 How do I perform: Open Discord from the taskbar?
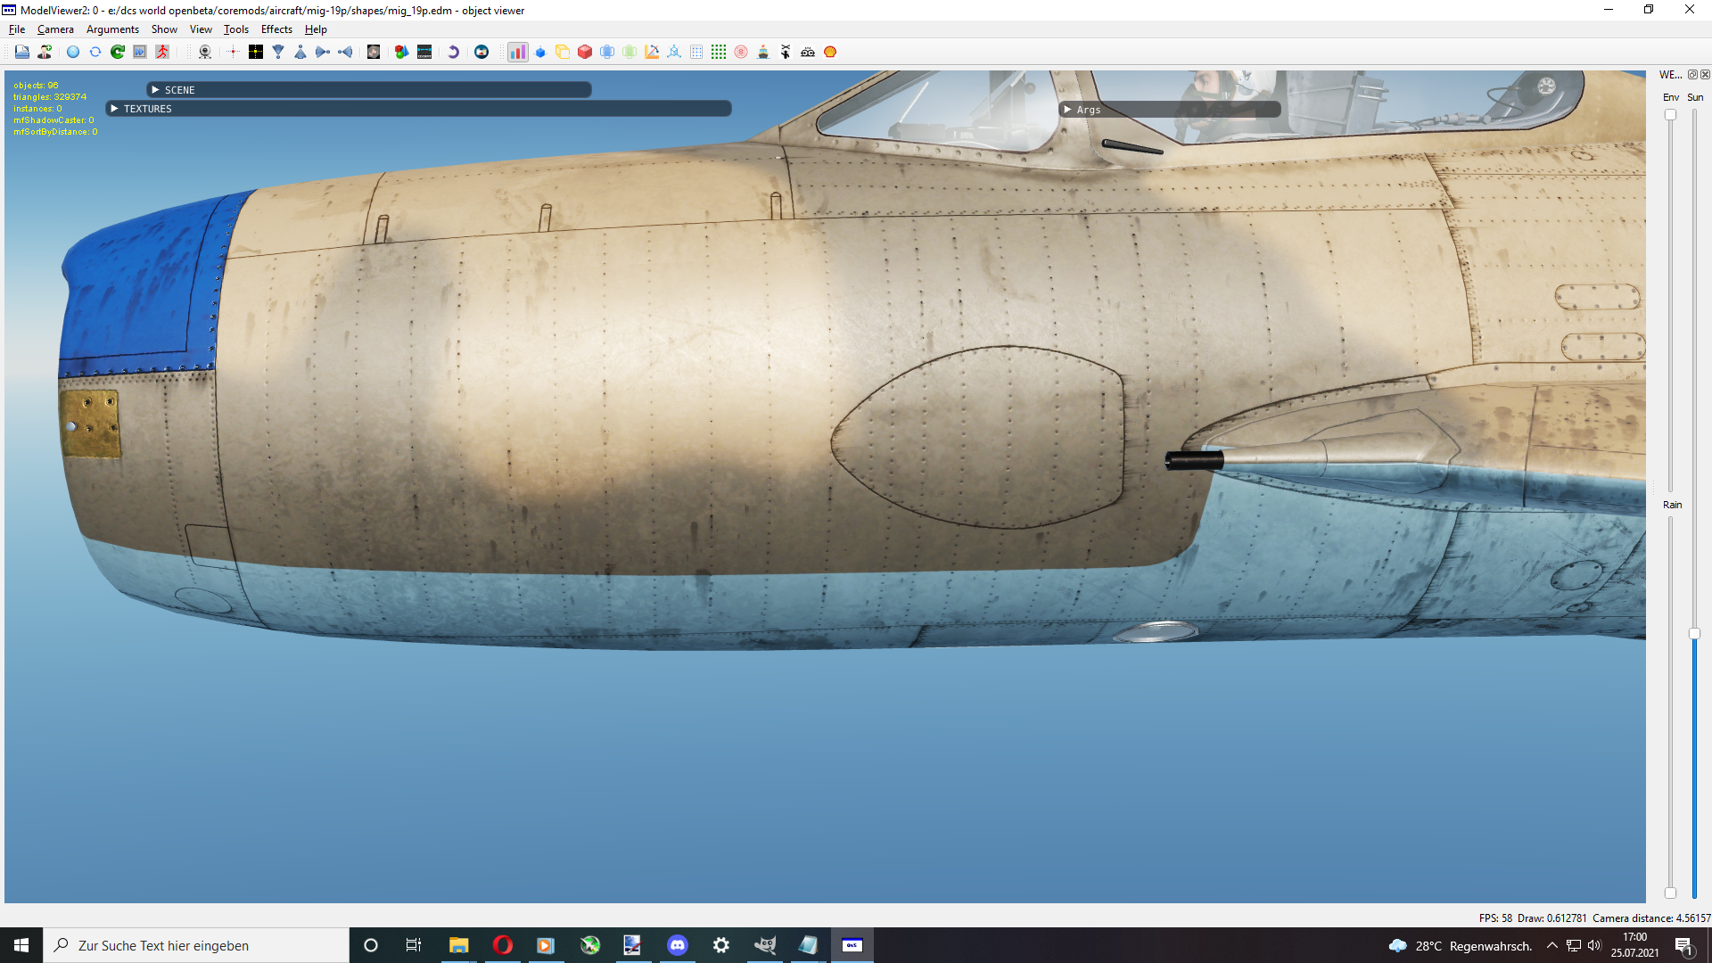678,945
